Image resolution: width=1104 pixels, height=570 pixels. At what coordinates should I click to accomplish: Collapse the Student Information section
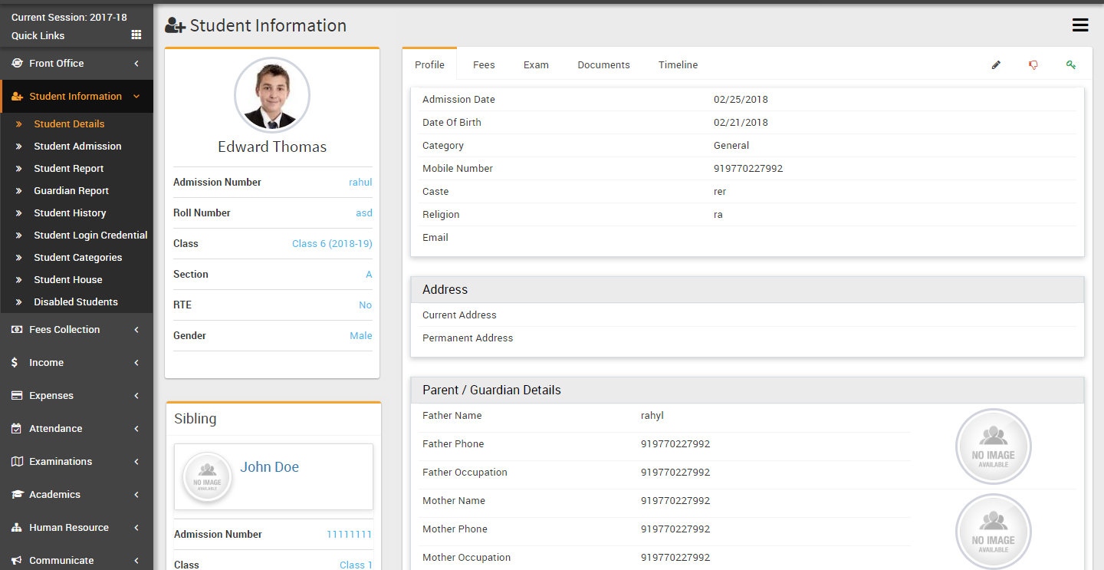tap(76, 97)
